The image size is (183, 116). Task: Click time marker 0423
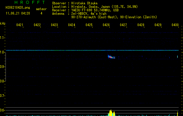pos(54,25)
